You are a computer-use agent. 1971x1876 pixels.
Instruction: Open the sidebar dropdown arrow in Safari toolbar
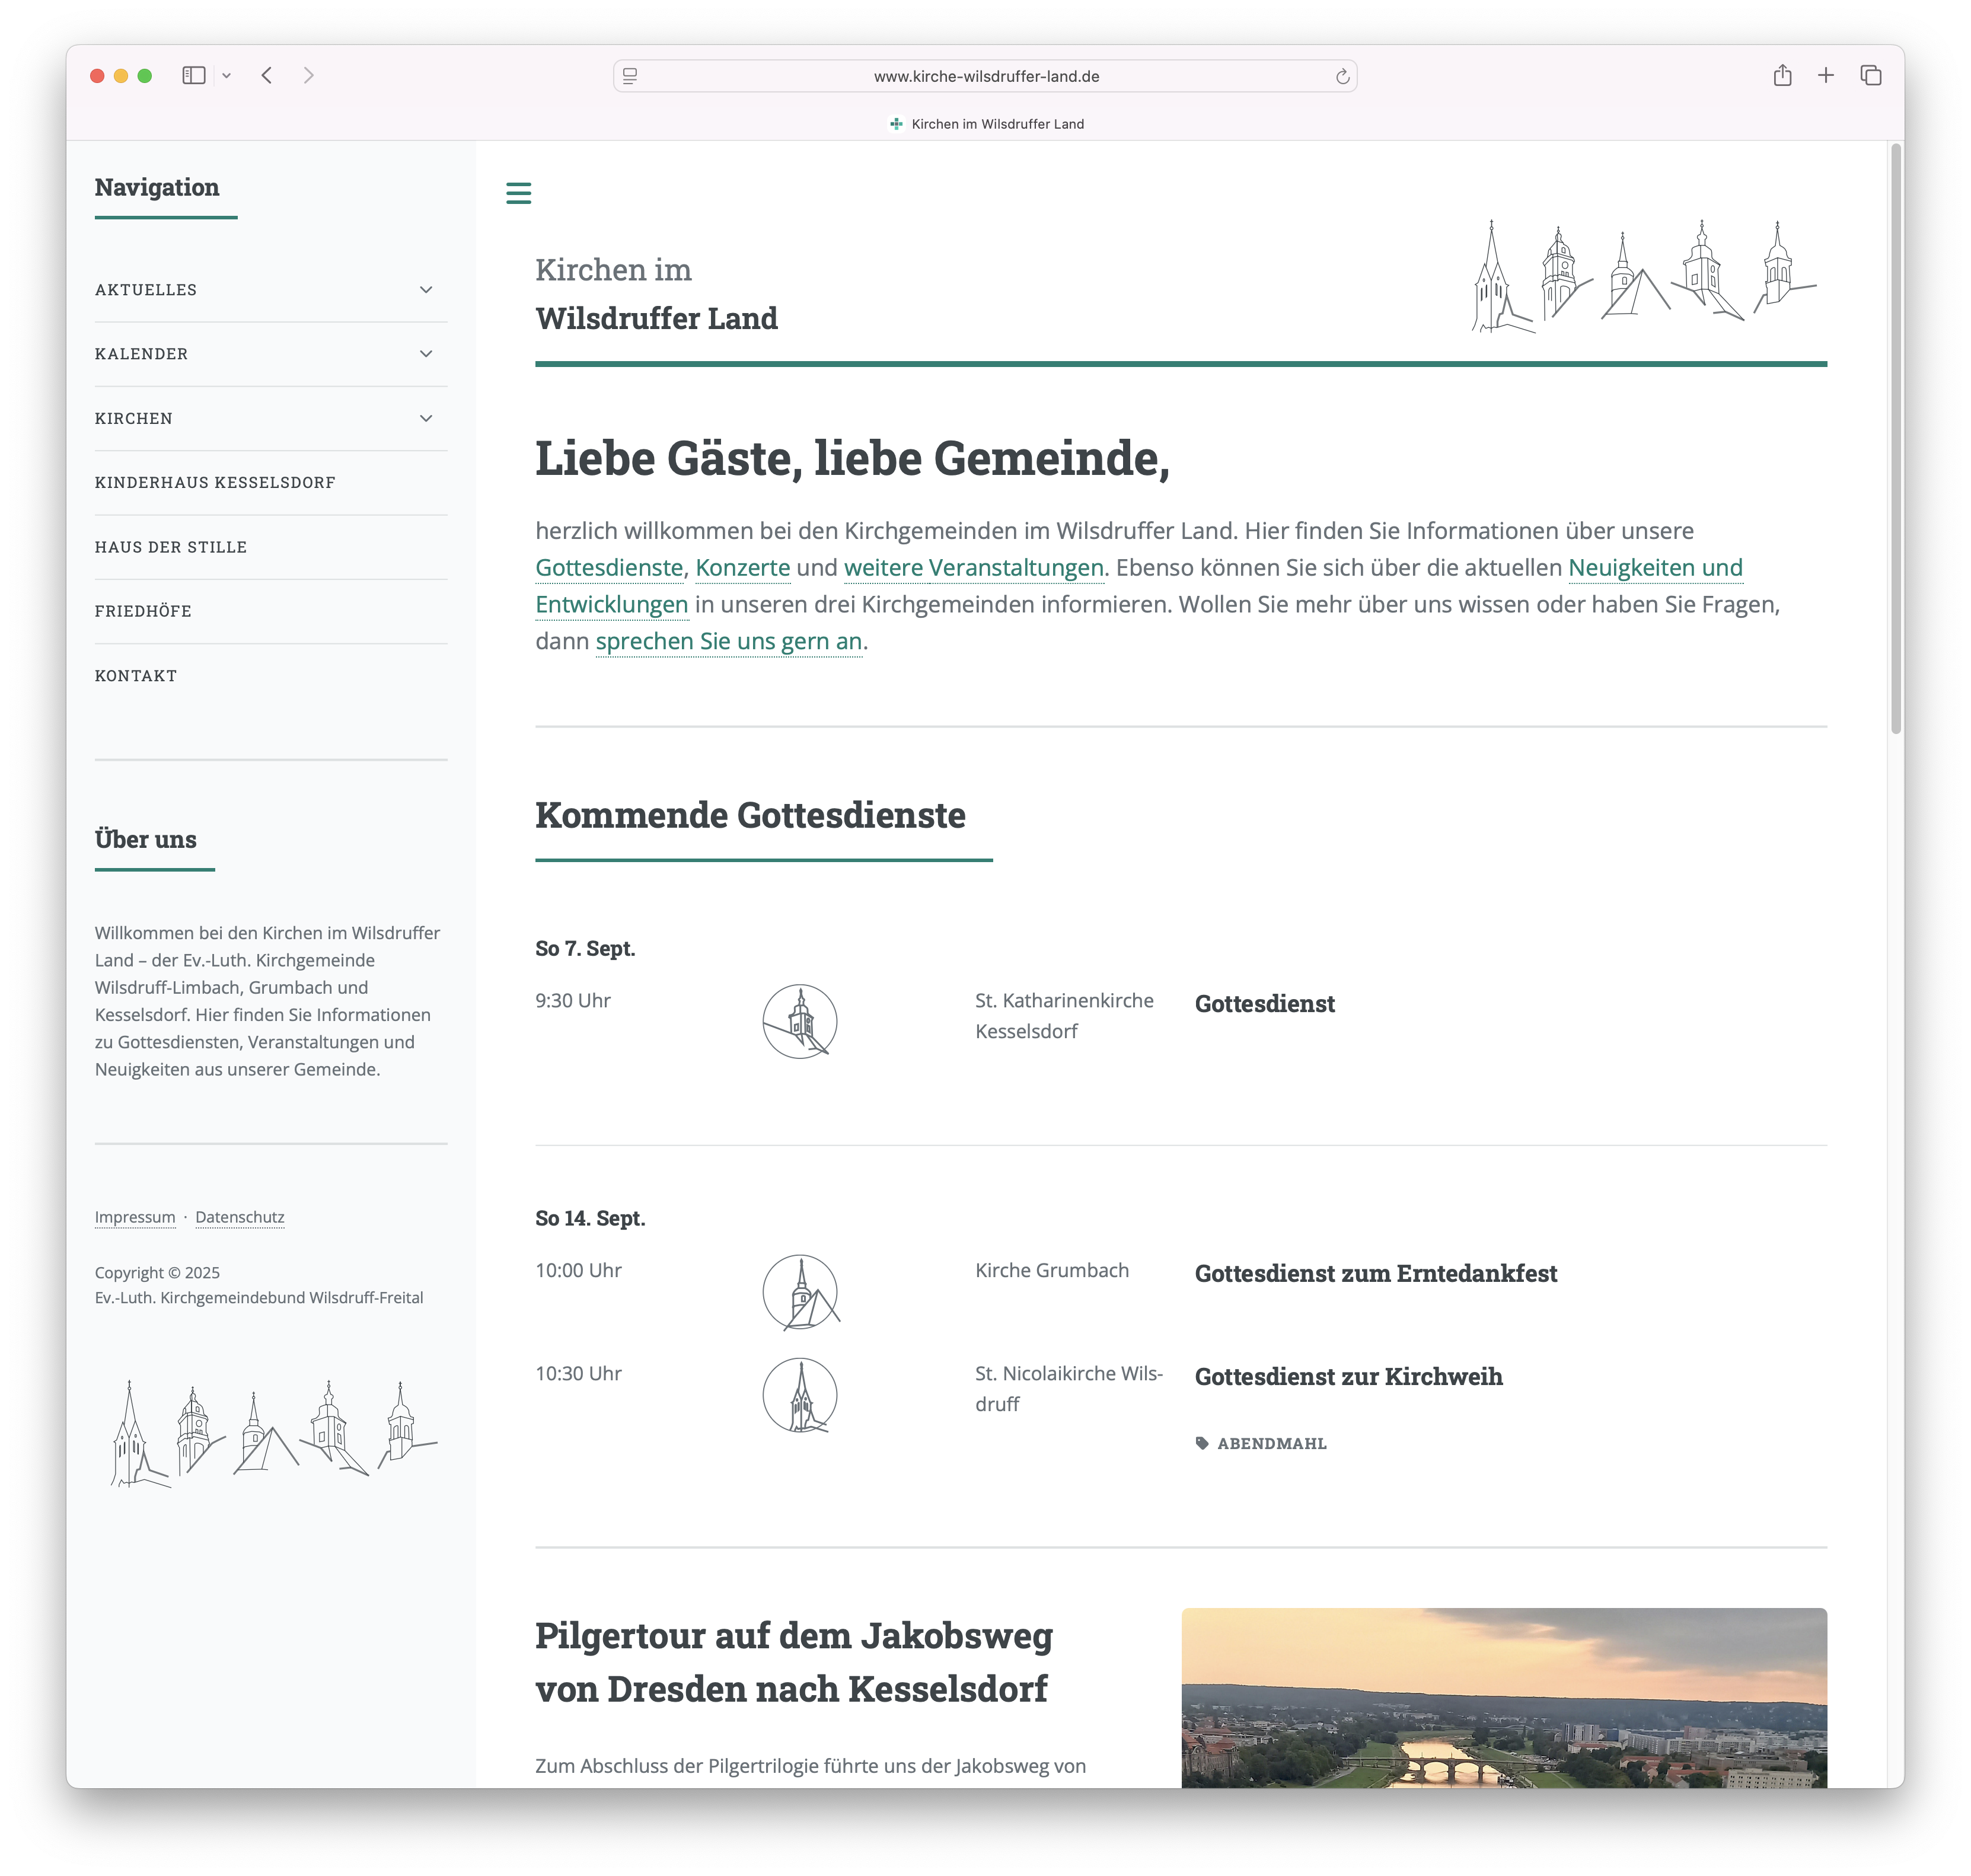[x=227, y=76]
